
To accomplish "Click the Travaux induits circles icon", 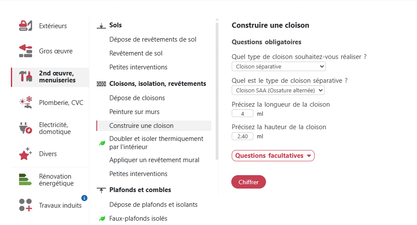I will 26,205.
